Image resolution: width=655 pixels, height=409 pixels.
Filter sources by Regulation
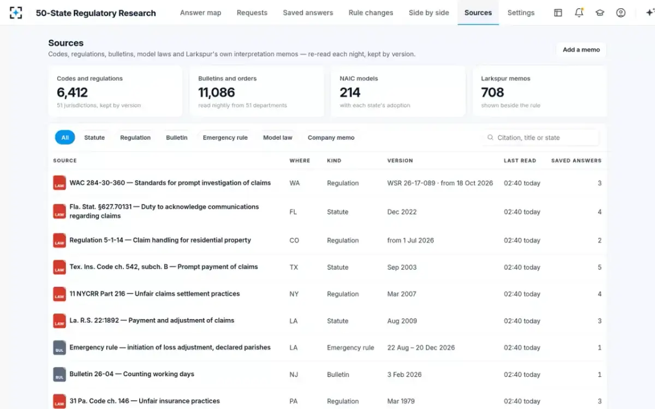pos(135,137)
